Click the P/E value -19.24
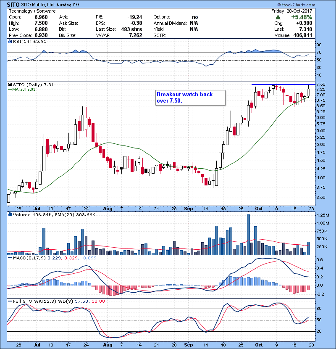Viewport: 336px width, 349px height. point(135,17)
